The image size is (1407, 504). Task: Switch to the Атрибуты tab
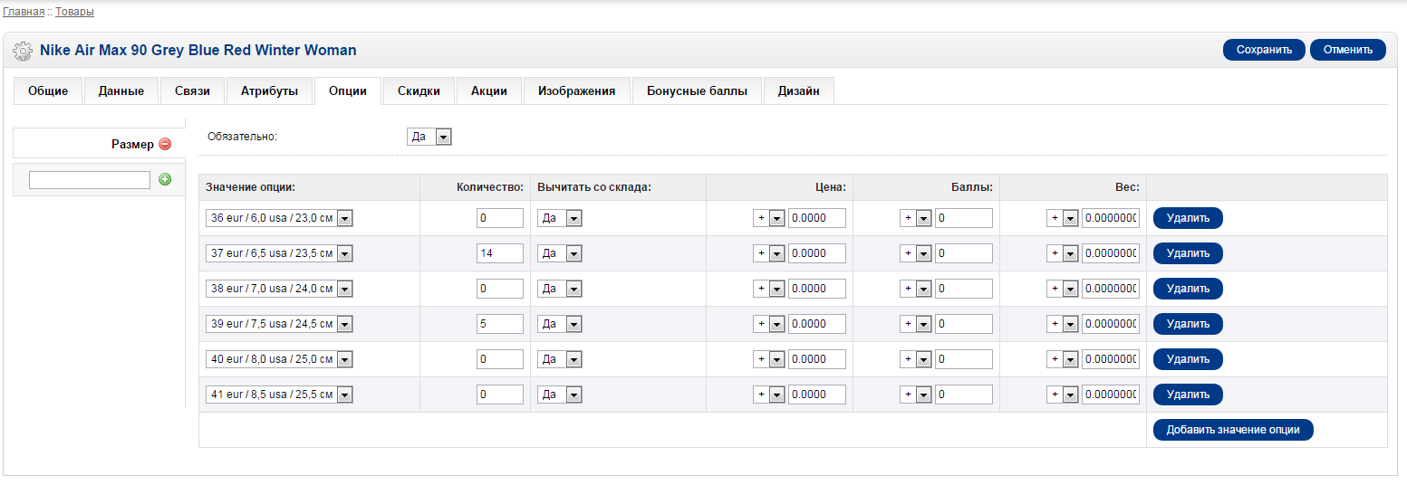point(269,91)
